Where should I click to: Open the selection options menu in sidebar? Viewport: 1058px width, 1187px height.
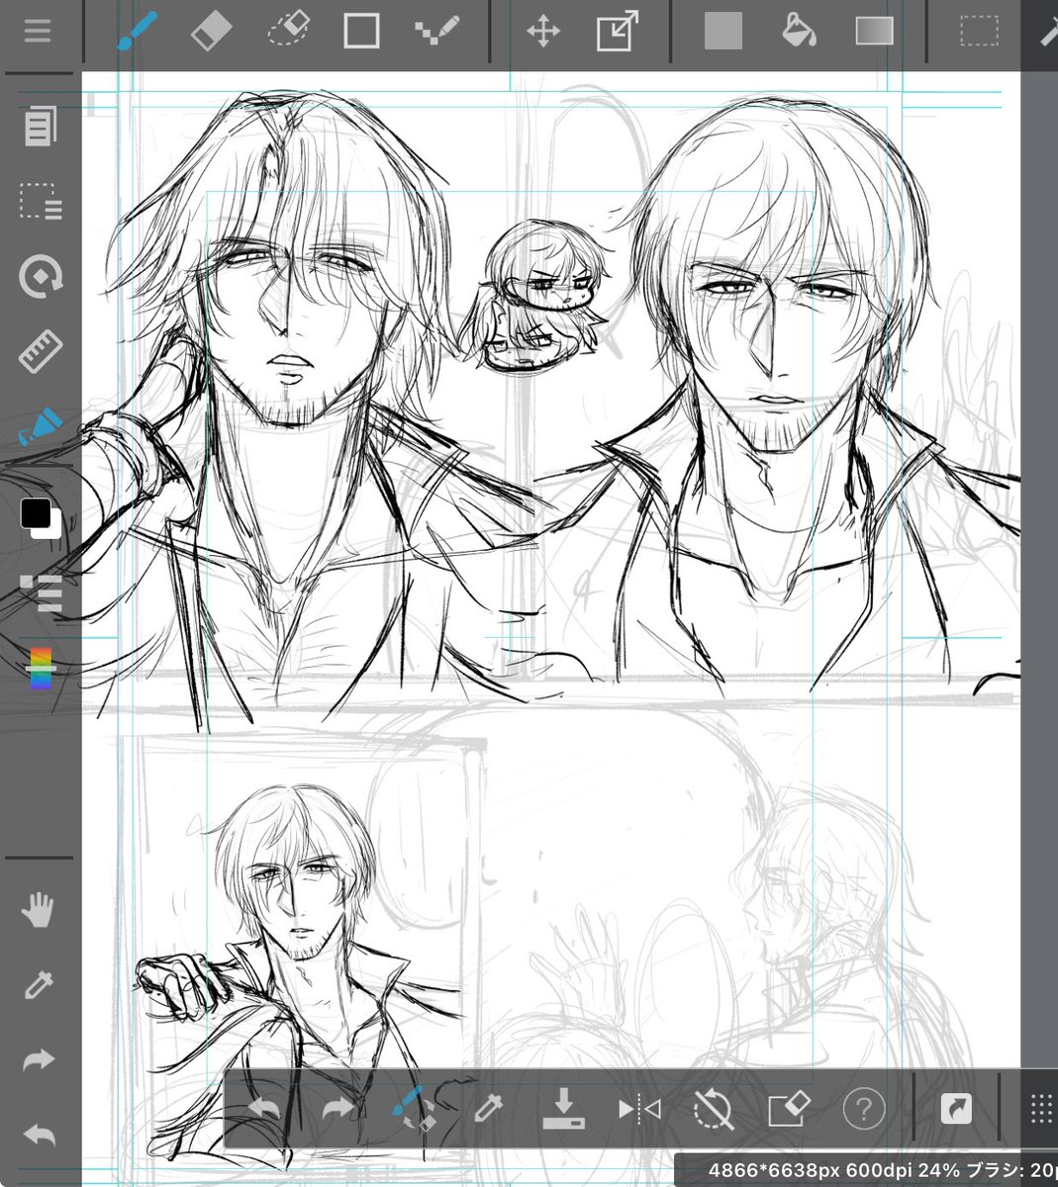[41, 201]
